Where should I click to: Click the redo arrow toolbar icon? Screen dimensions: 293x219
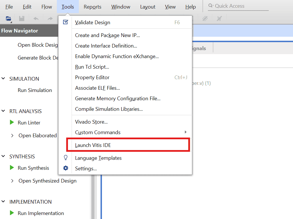(x=50, y=19)
